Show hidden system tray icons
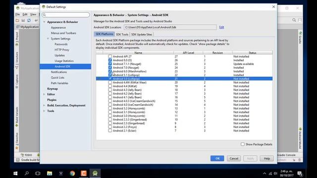Viewport: 317px width, 178px height. click(x=264, y=174)
